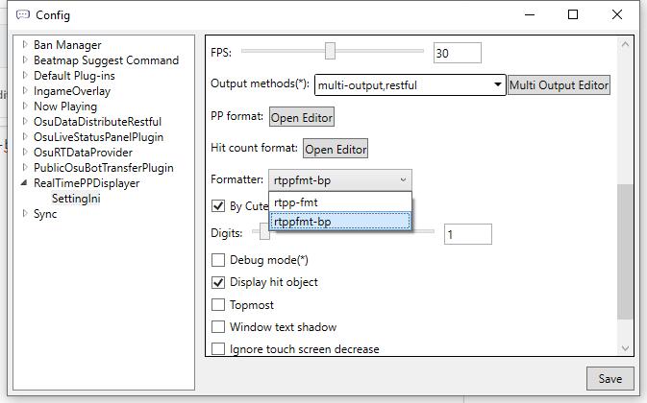Screen dimensions: 647x403
Task: Click the FPS slider thumb
Action: [330, 51]
